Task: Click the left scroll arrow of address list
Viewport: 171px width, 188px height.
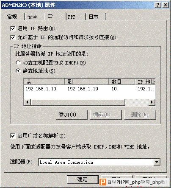Action: click(x=27, y=102)
